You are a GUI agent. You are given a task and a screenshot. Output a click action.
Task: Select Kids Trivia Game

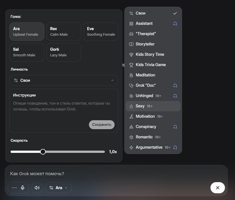[x=153, y=65]
